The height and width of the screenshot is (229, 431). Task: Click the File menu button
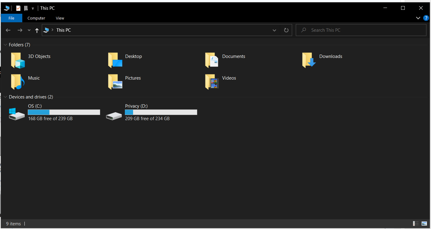11,18
